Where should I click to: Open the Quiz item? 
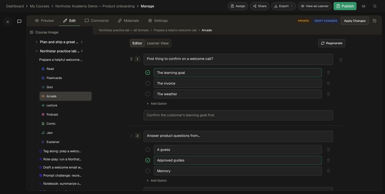click(x=65, y=87)
